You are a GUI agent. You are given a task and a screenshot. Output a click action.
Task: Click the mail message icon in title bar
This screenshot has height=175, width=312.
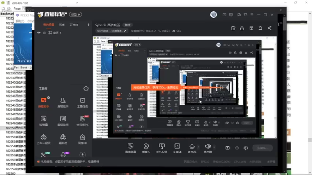pos(224,15)
